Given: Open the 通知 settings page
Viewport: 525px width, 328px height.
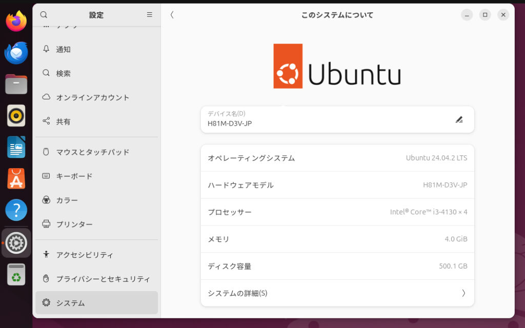Looking at the screenshot, I should coord(96,49).
